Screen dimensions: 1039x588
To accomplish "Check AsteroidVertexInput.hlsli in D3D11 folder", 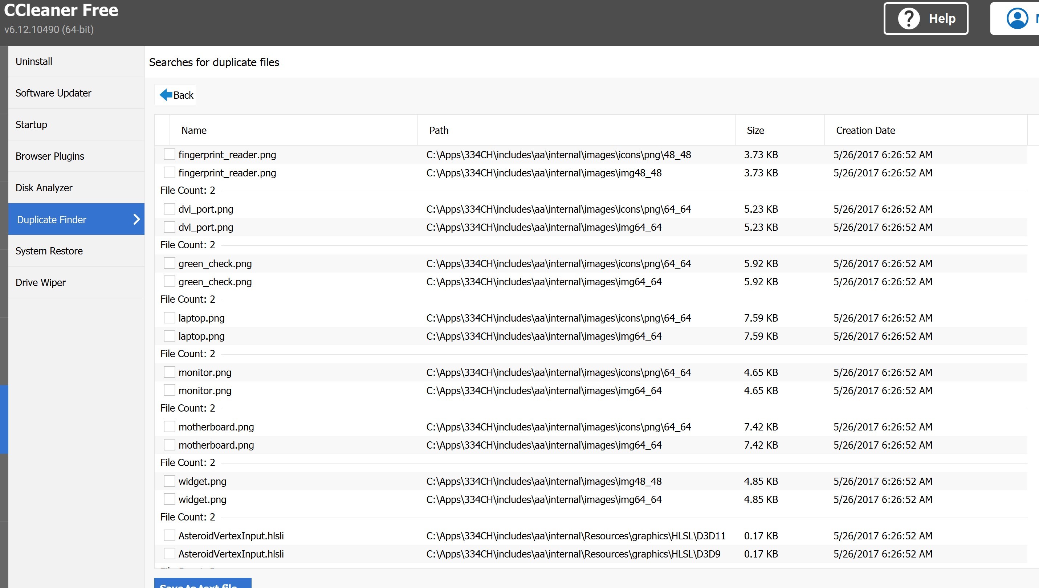I will coord(169,535).
